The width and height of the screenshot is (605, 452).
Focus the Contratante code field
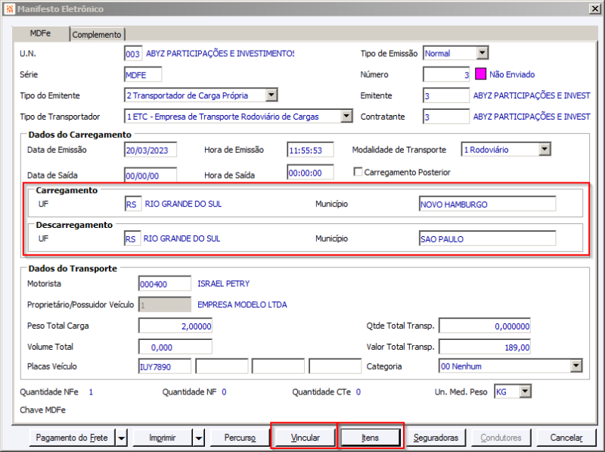[x=446, y=117]
